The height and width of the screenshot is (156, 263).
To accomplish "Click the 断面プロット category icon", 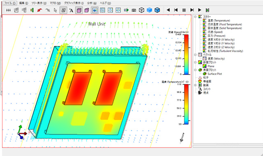I will [200, 62].
